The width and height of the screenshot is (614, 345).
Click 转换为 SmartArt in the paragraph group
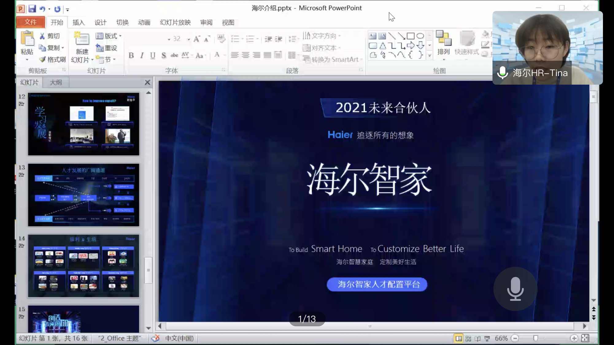click(x=331, y=59)
